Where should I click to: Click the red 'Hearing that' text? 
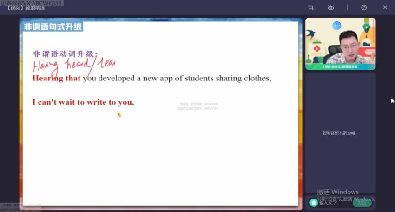56,78
